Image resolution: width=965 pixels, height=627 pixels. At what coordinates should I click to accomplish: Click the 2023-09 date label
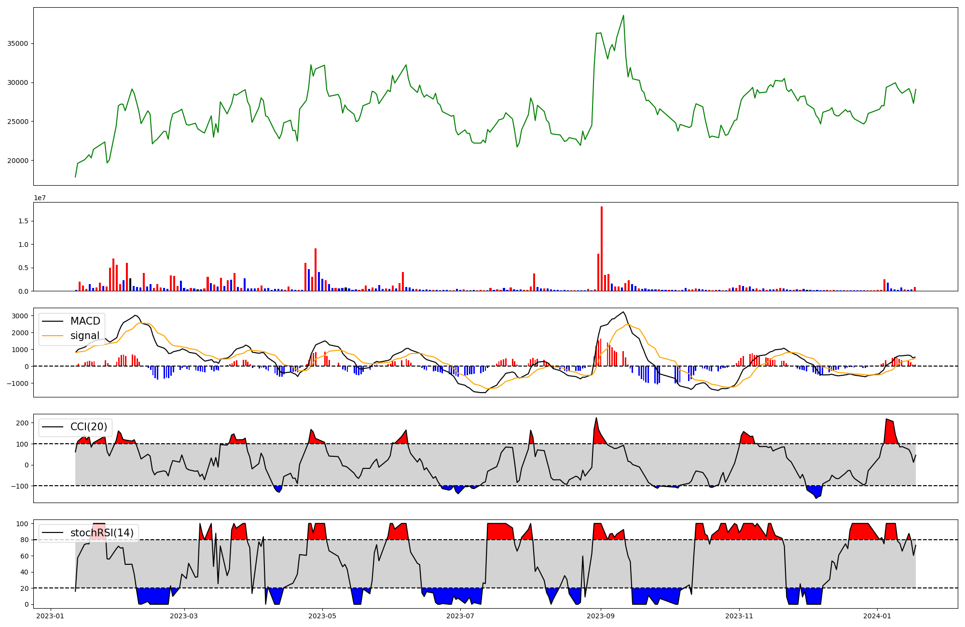(x=601, y=616)
